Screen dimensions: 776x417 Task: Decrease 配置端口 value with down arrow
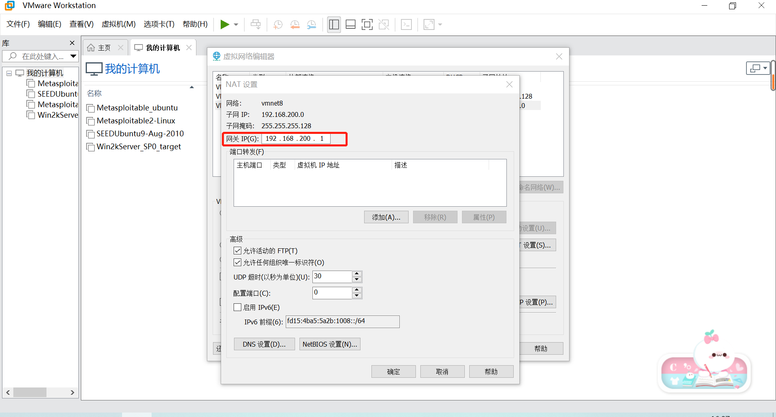point(356,296)
